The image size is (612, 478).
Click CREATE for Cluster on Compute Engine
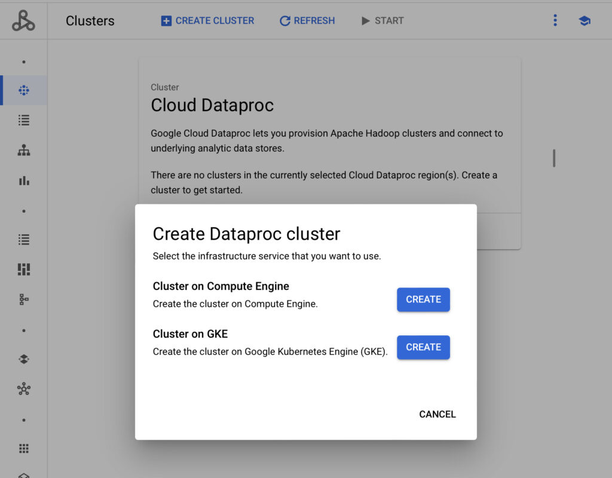(423, 299)
